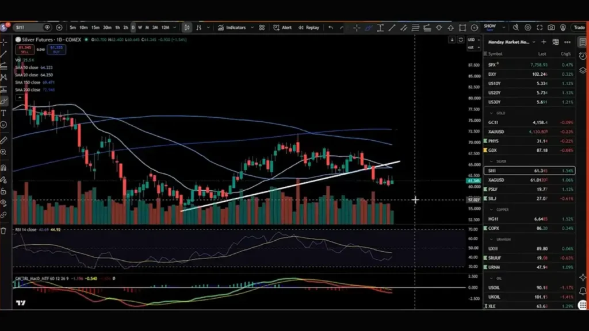Viewport: 589px width, 331px height.
Task: Create an Alert
Action: click(282, 28)
